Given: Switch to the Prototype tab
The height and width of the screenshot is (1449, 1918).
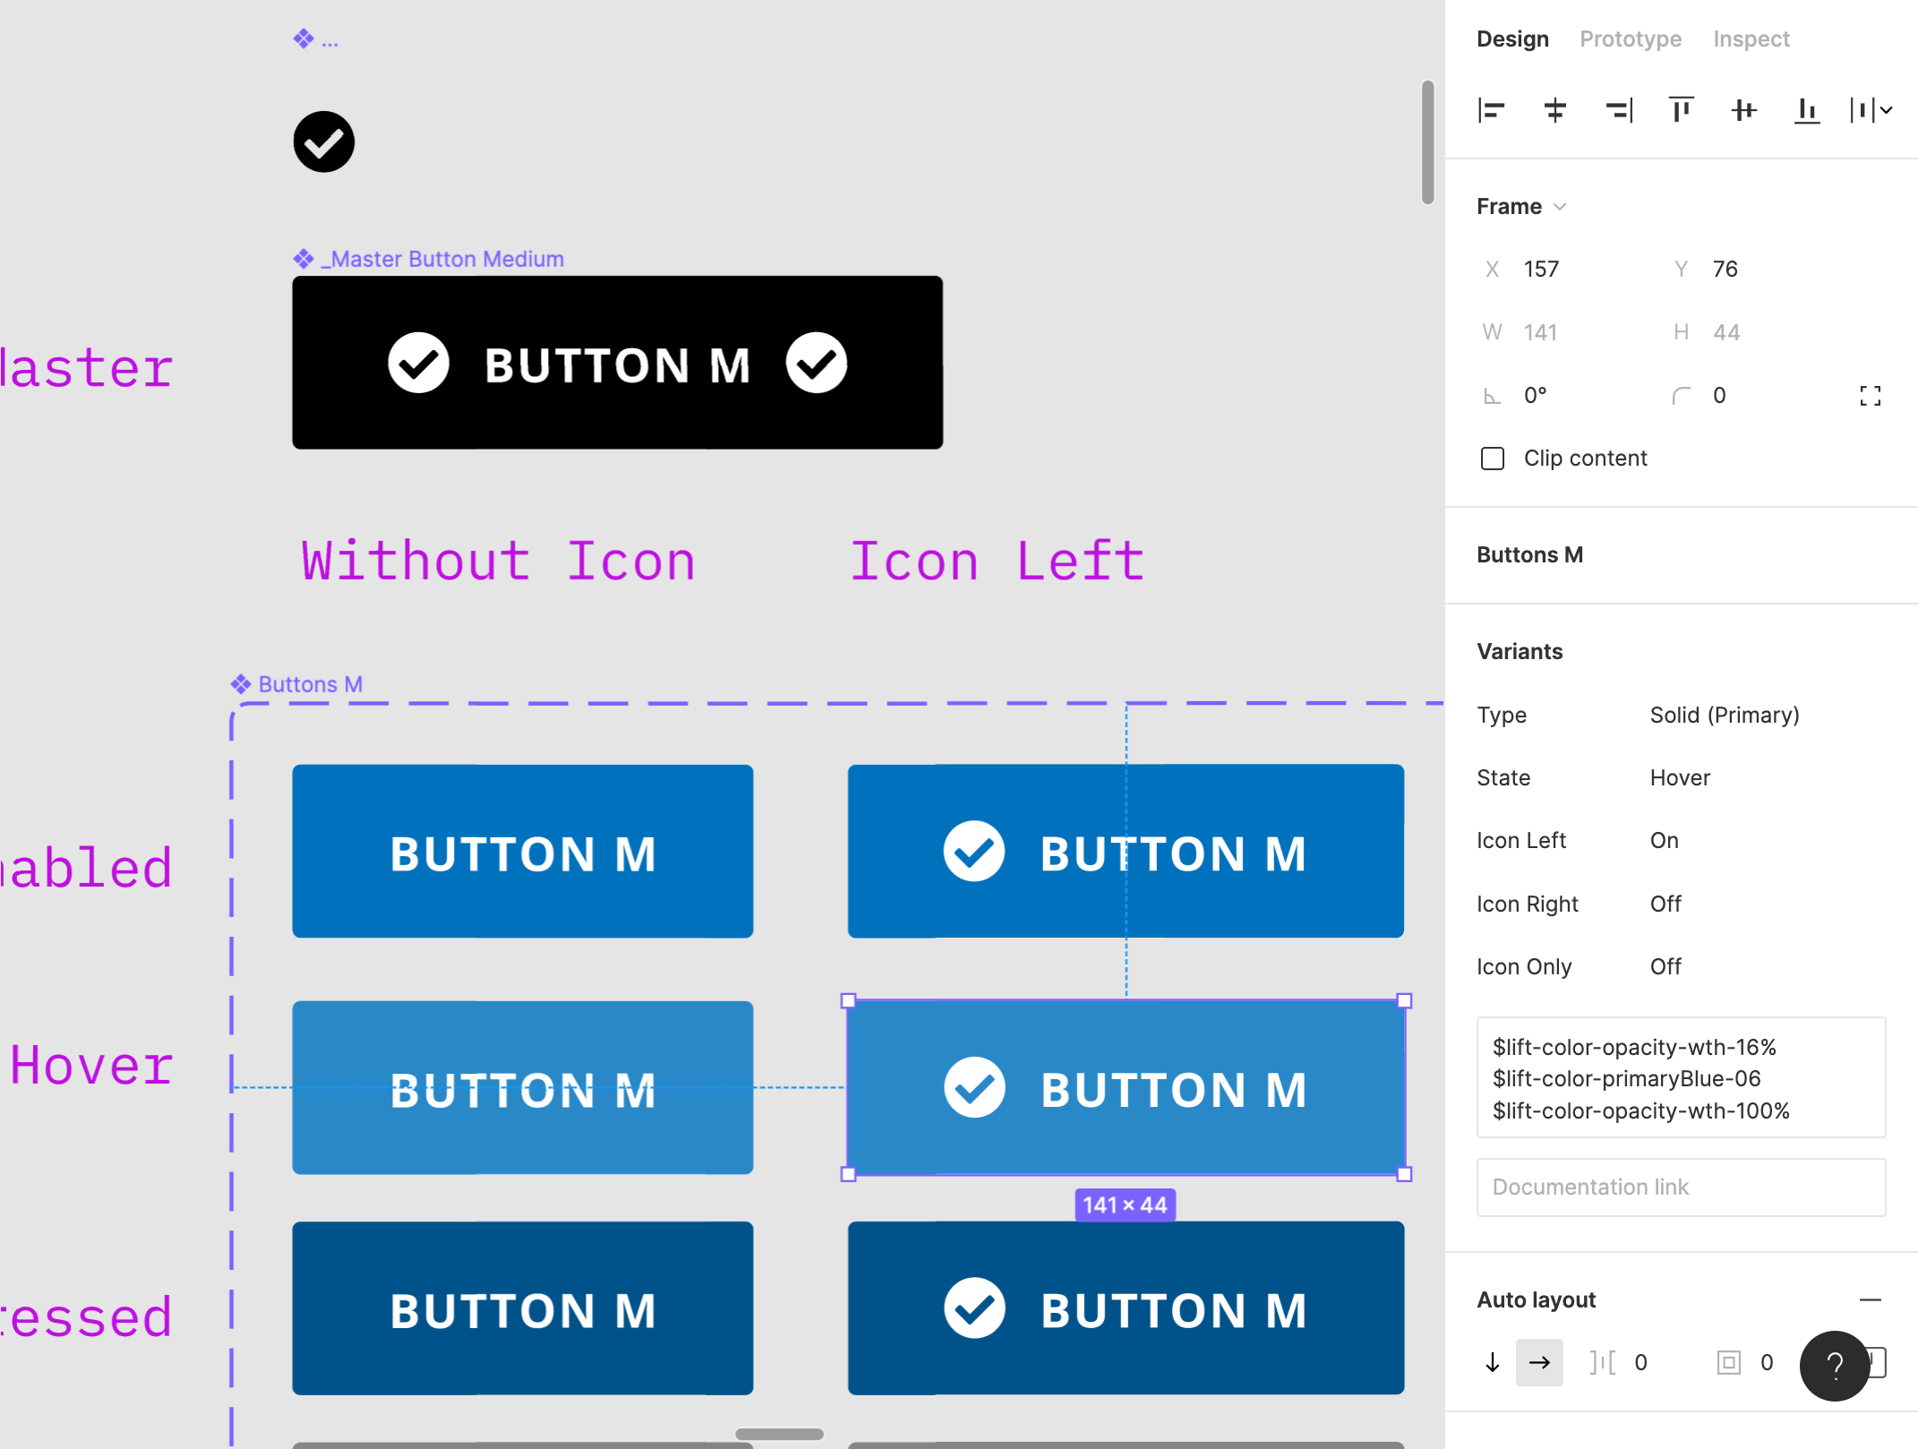Looking at the screenshot, I should (x=1630, y=39).
